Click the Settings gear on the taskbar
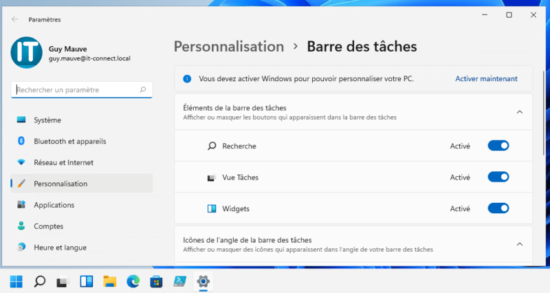The width and height of the screenshot is (550, 293). click(x=203, y=281)
